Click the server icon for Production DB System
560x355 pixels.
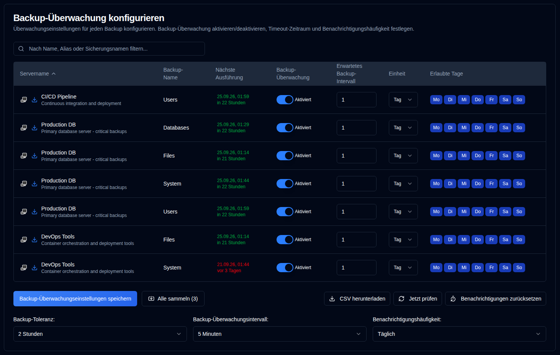[24, 184]
